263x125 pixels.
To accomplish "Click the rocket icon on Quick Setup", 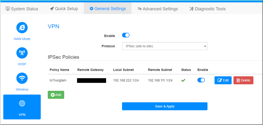I will pos(52,9).
